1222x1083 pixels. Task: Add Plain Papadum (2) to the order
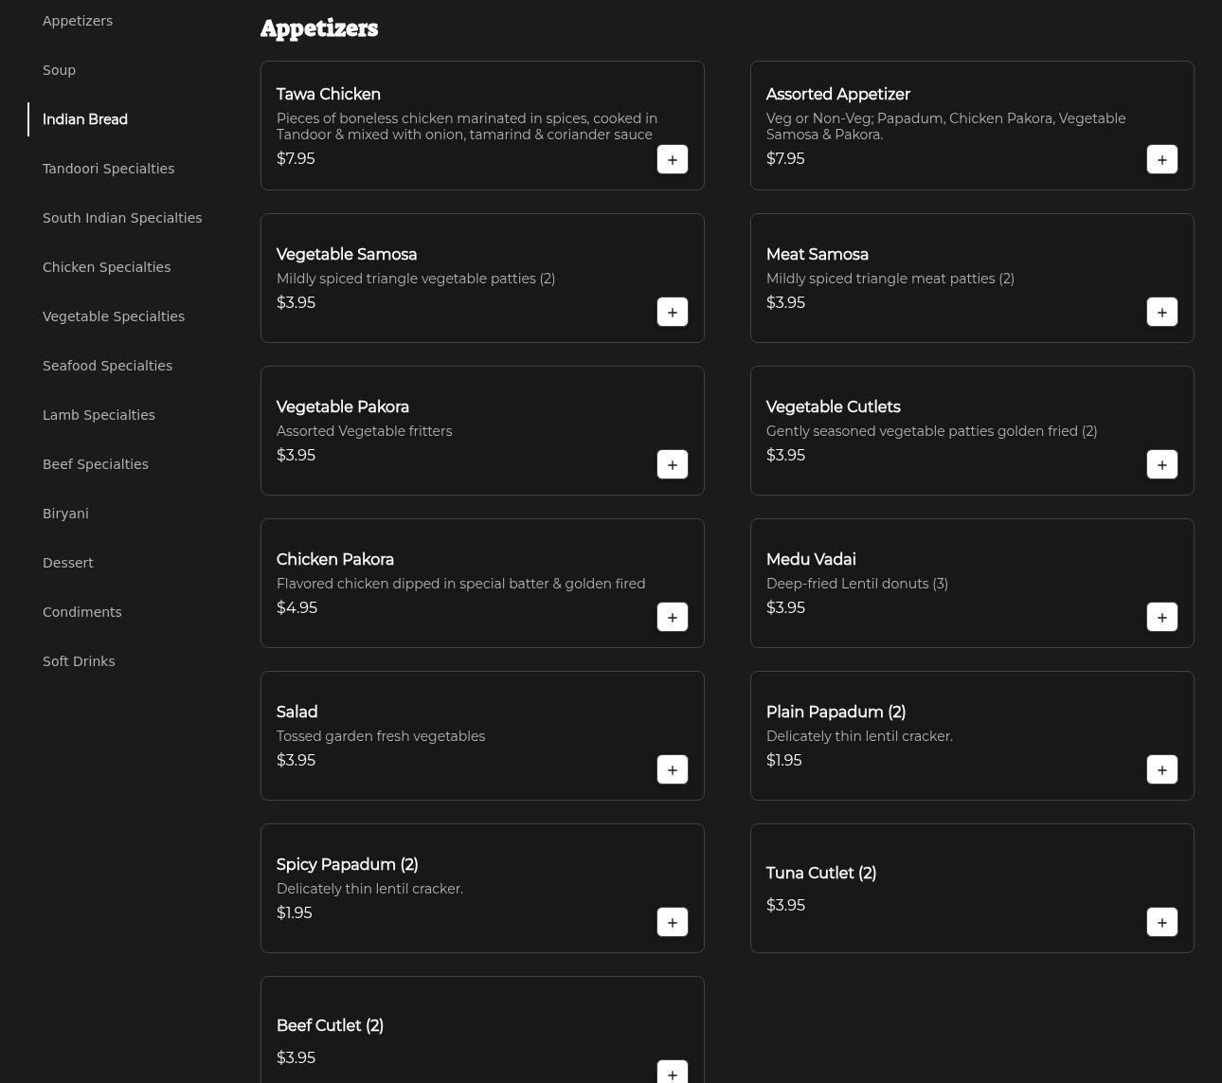(x=1162, y=769)
